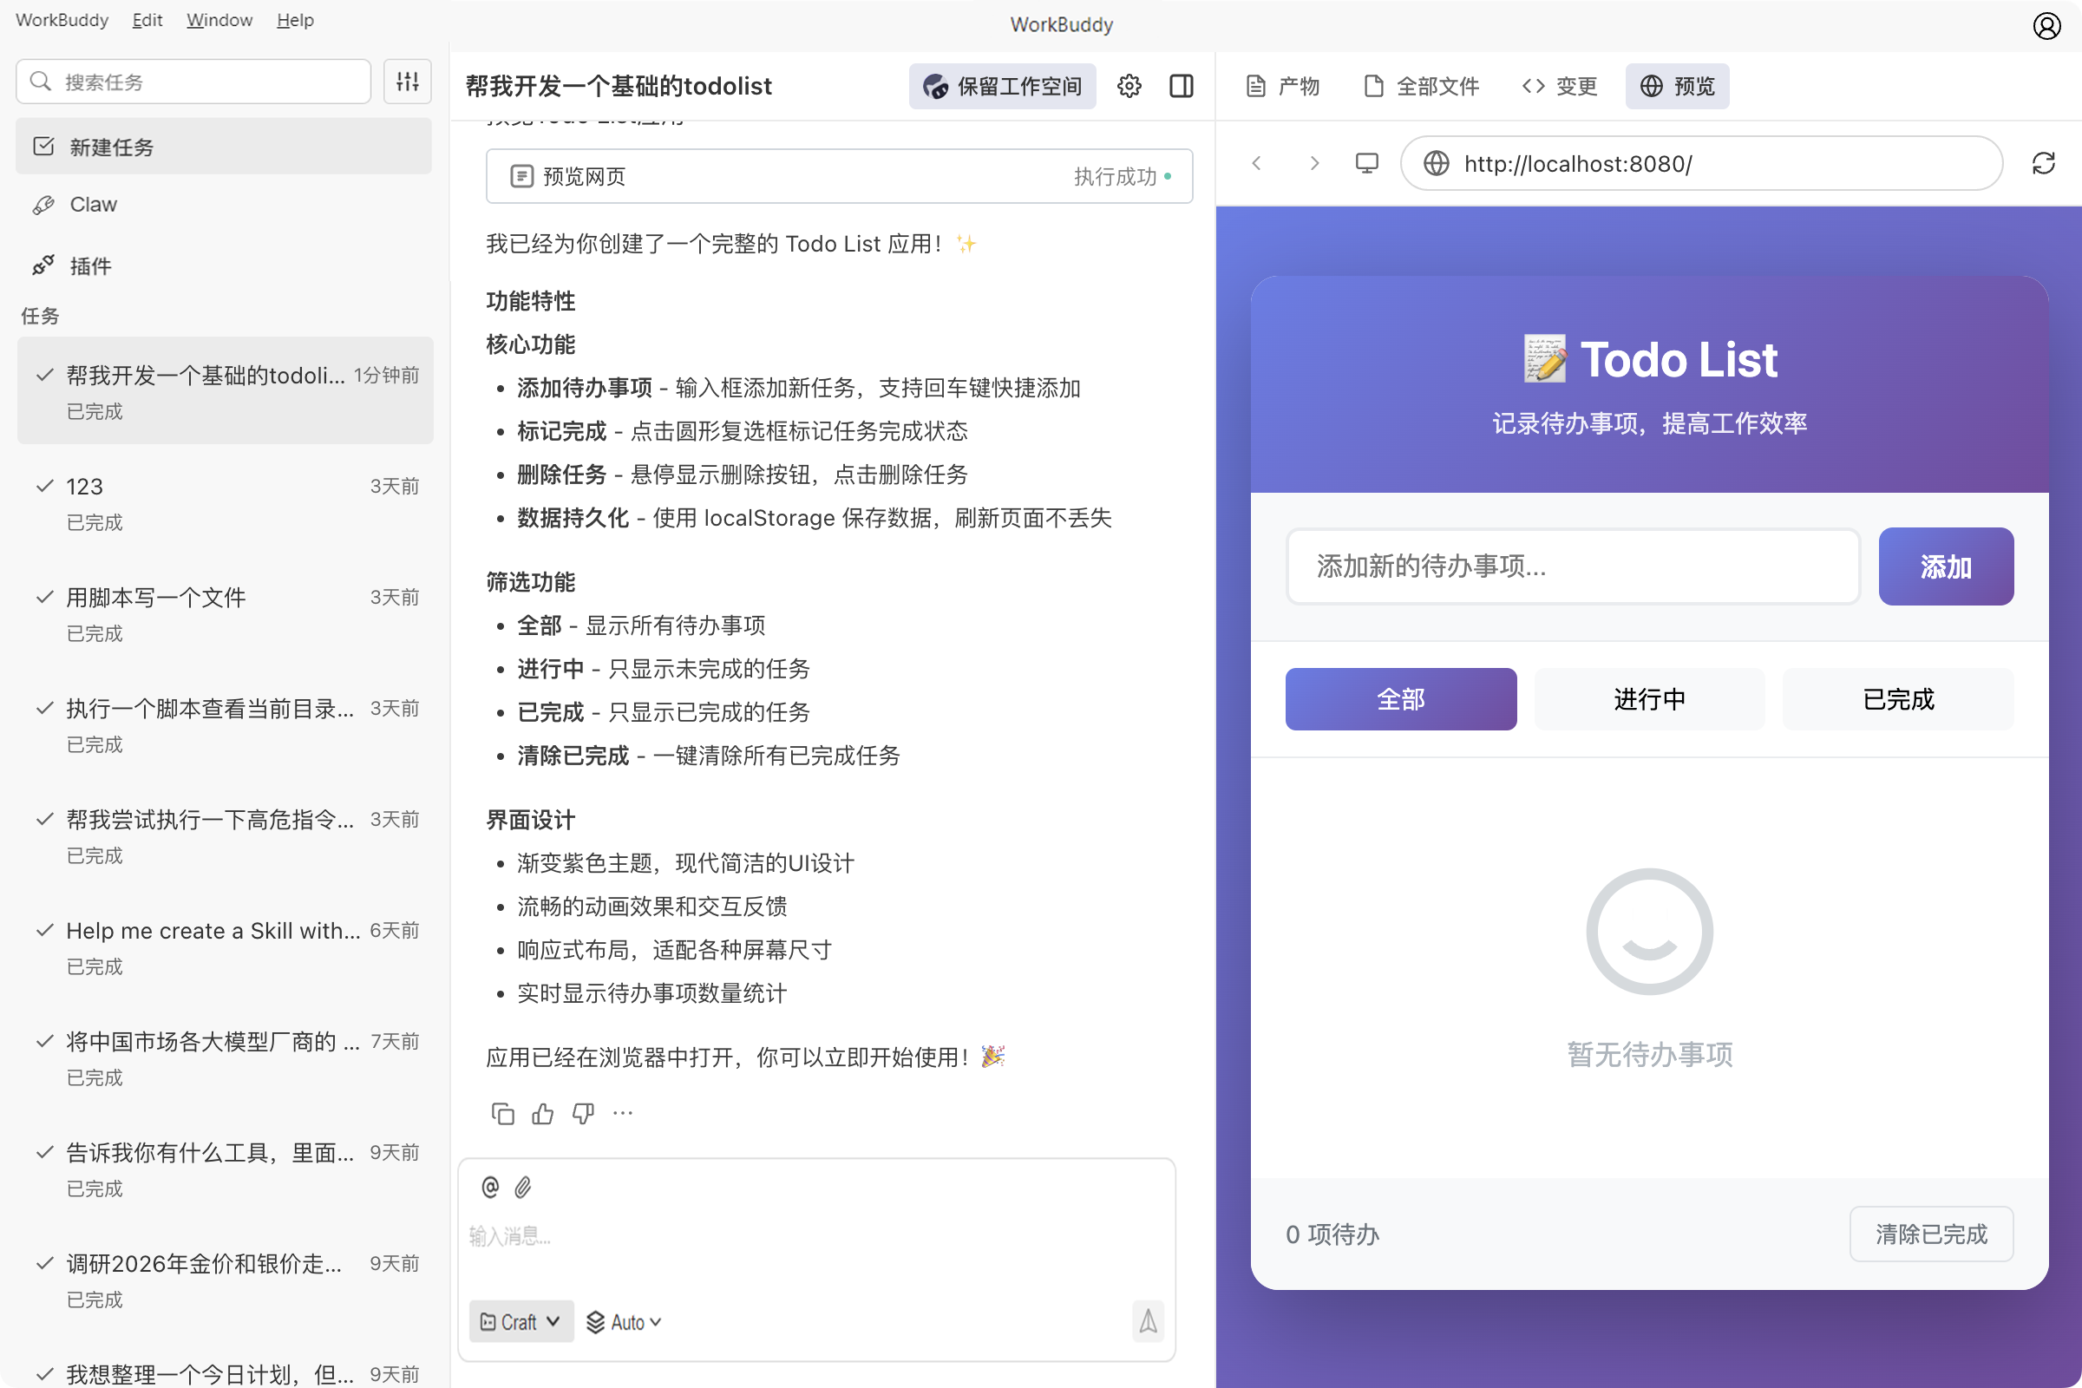Refresh the localhost preview page

pos(2043,163)
